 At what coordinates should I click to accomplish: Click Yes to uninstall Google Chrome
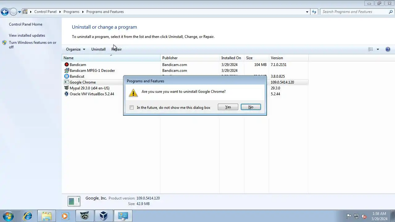click(x=228, y=107)
